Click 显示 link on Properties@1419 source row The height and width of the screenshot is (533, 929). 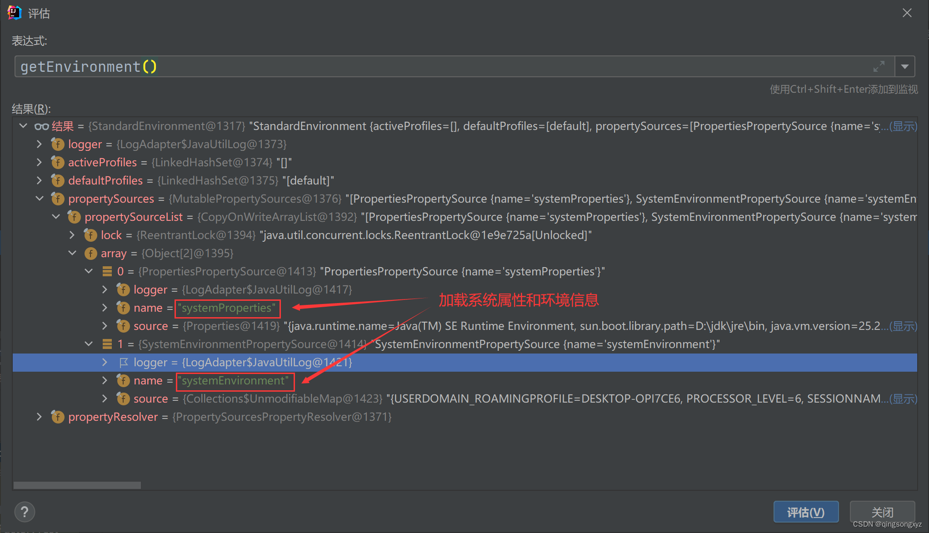click(903, 326)
